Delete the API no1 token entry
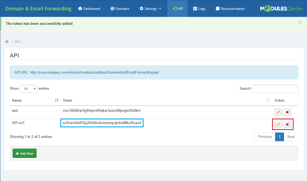307x181 pixels. click(x=287, y=125)
